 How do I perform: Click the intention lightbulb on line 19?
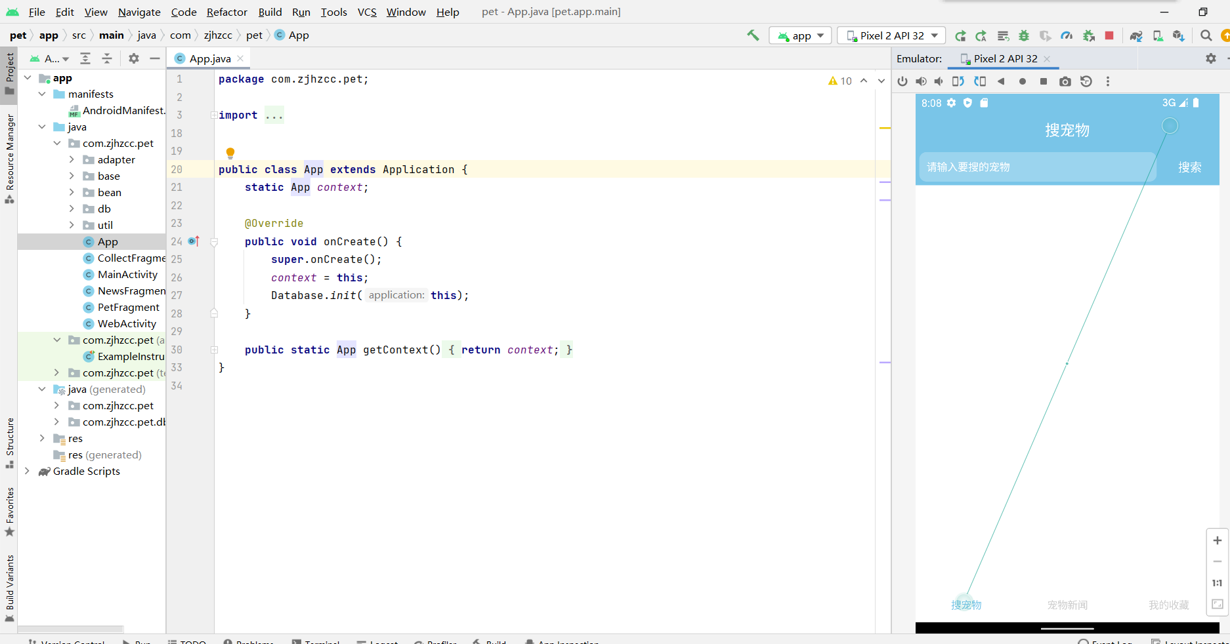pyautogui.click(x=230, y=153)
